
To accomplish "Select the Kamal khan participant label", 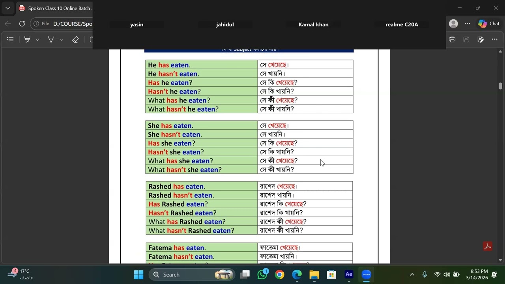I will pos(313,24).
